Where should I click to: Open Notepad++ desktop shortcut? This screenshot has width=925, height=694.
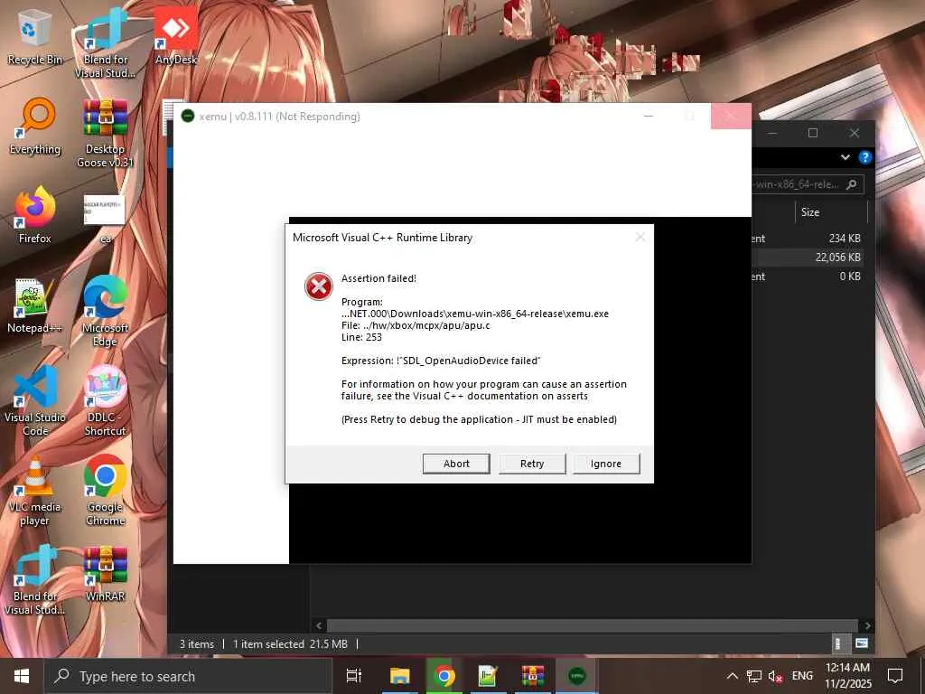(x=35, y=305)
